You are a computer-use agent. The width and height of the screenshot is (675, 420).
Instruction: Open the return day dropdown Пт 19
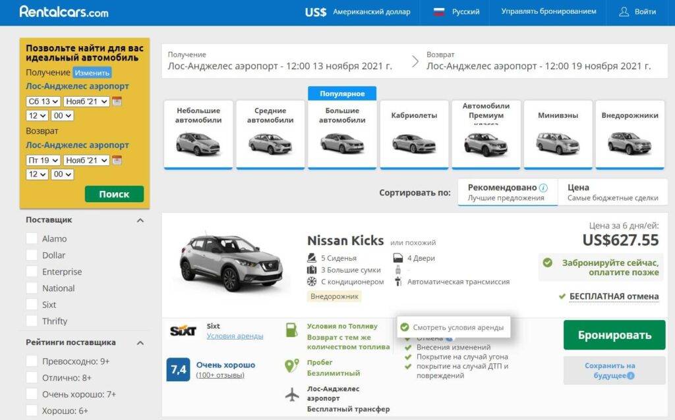tap(43, 160)
